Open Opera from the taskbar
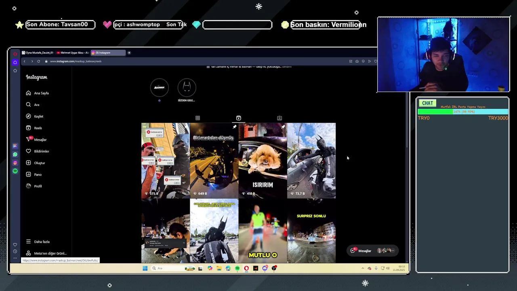Viewport: 517px width, 291px height. point(246,268)
